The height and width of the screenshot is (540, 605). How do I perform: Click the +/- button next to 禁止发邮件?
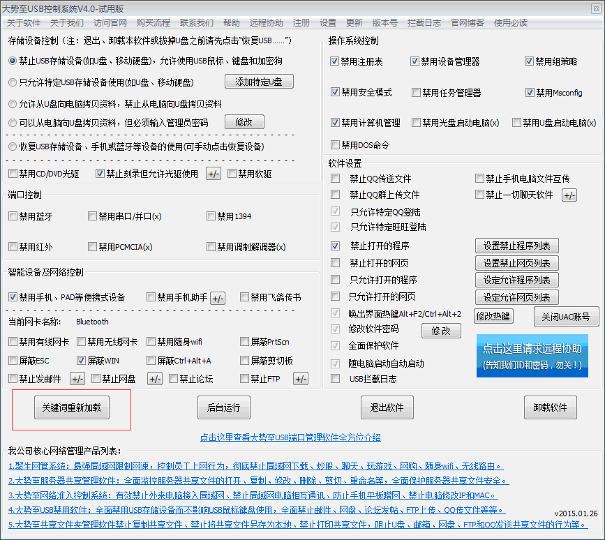pos(77,379)
